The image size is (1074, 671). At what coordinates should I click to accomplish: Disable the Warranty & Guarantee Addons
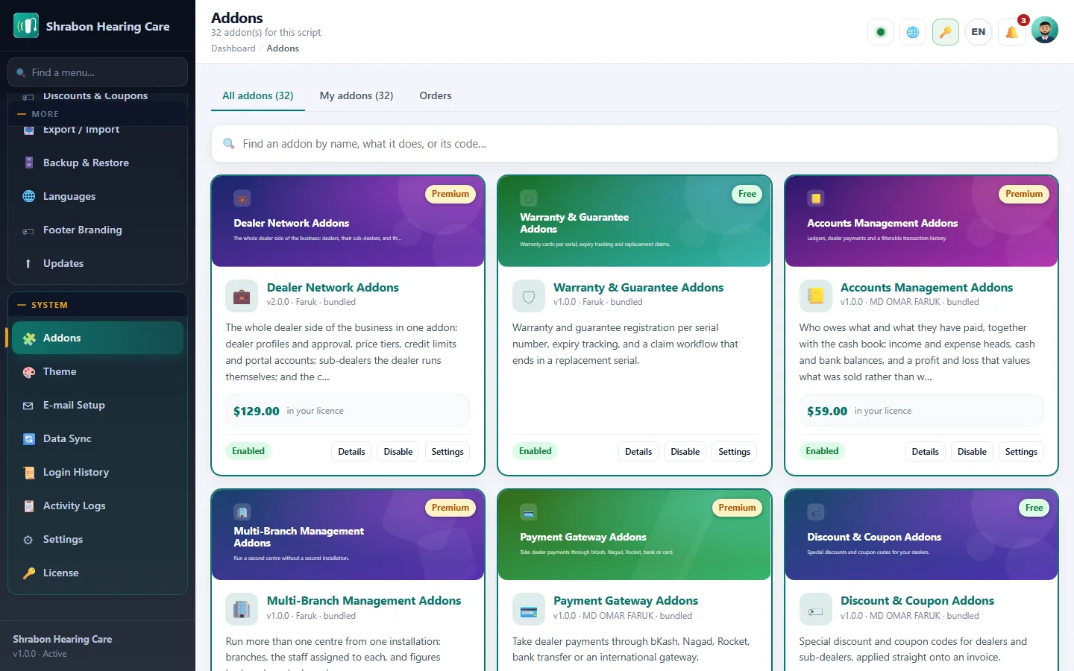(x=685, y=452)
